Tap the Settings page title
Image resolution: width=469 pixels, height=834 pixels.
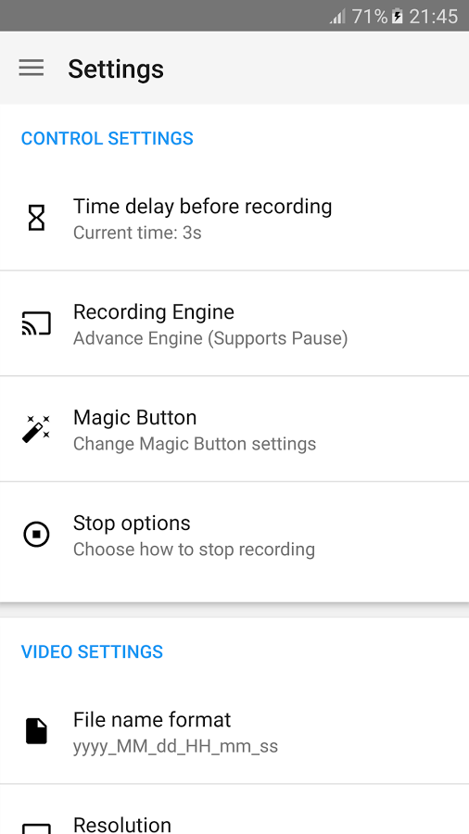pos(116,69)
